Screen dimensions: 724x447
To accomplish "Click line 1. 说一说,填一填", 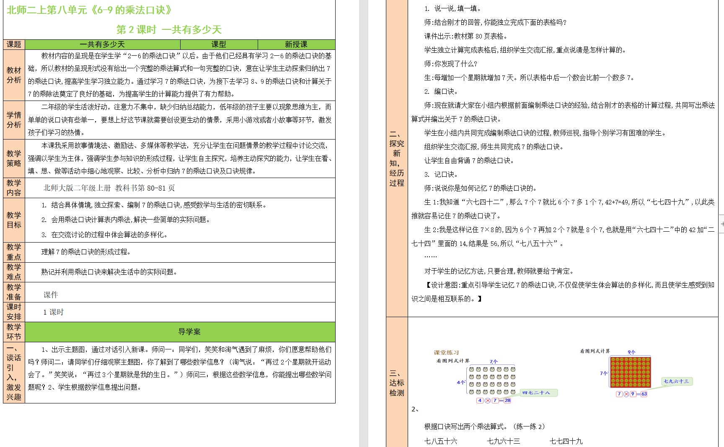I will (x=452, y=8).
